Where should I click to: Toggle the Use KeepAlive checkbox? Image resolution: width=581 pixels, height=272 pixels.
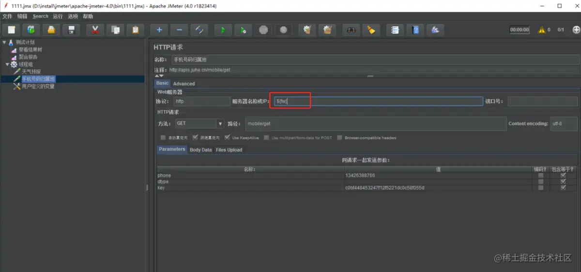[227, 137]
